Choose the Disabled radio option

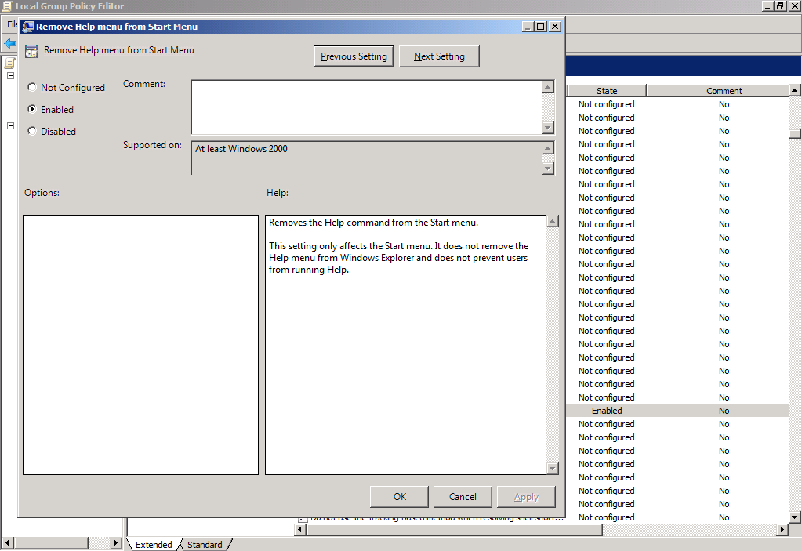coord(32,132)
